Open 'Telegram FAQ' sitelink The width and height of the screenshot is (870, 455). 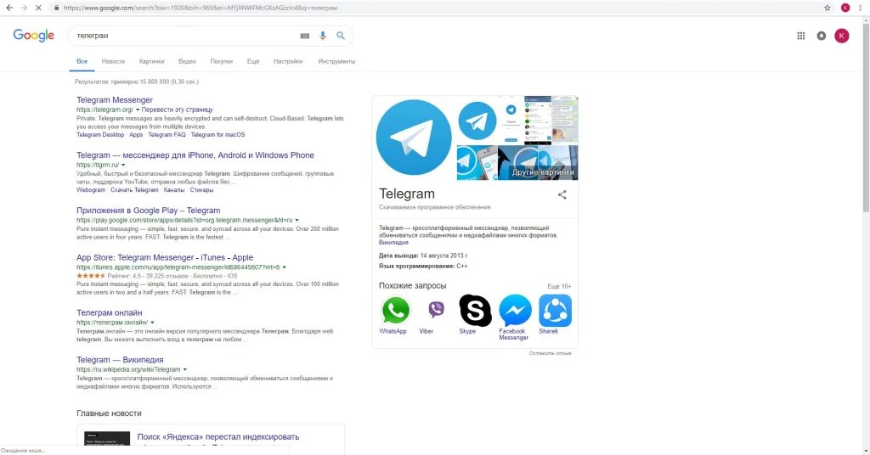pyautogui.click(x=167, y=135)
